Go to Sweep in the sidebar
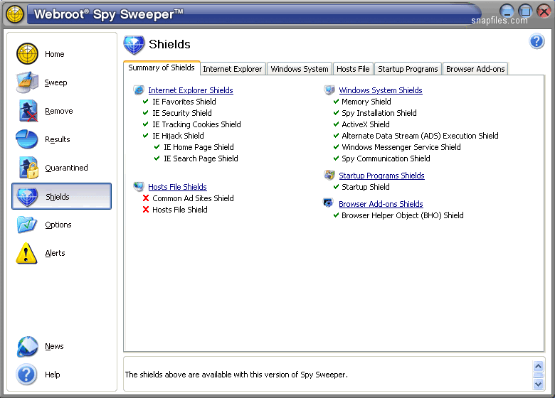This screenshot has width=555, height=398. point(55,82)
